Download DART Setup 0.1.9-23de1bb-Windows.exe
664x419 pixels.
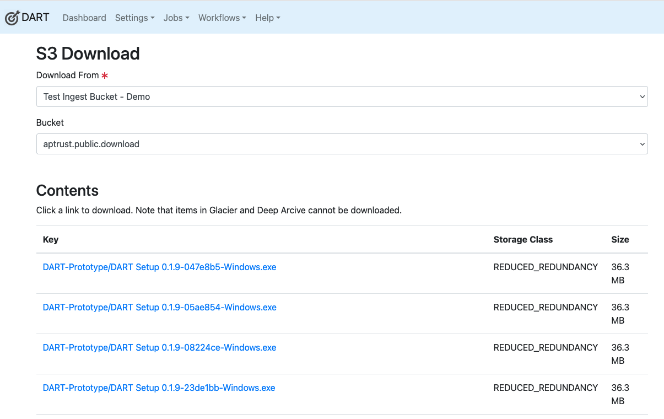click(159, 388)
